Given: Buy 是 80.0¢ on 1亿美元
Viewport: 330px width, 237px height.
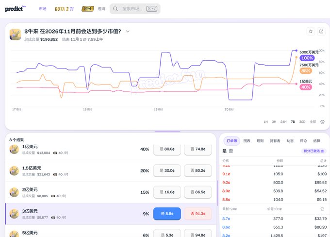Looking at the screenshot, I should [x=167, y=149].
